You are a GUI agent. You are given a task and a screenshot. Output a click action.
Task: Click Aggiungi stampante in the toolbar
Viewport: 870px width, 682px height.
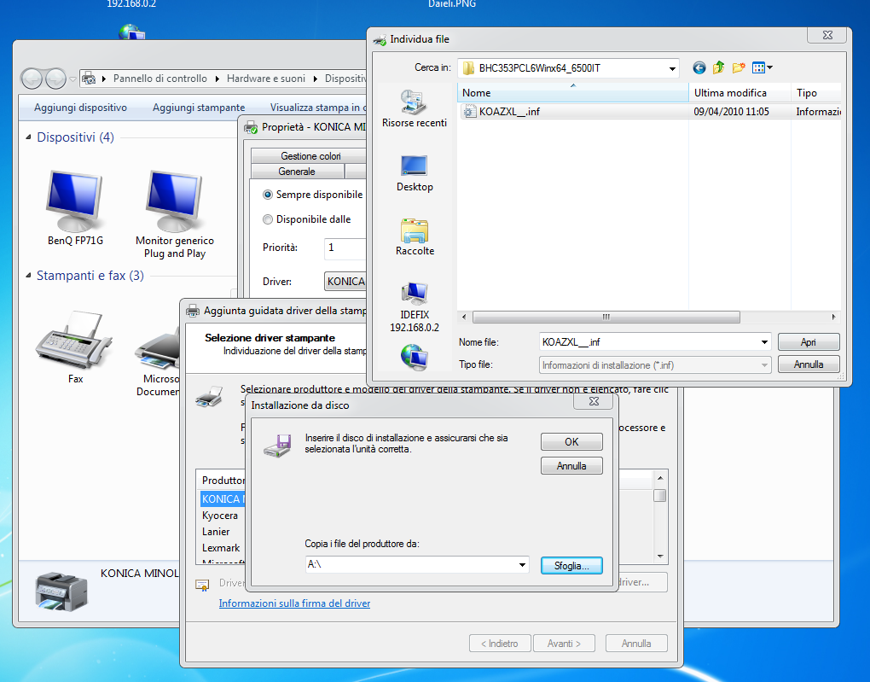[198, 108]
